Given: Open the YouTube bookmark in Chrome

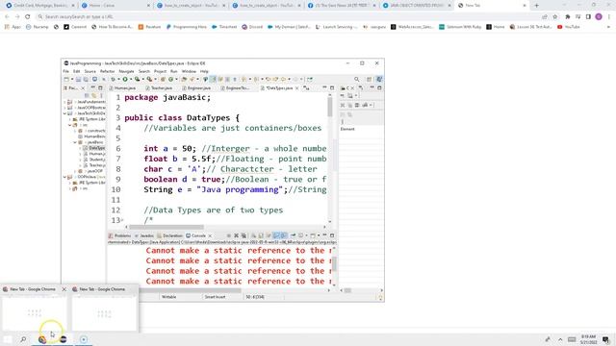Looking at the screenshot, I should [569, 27].
